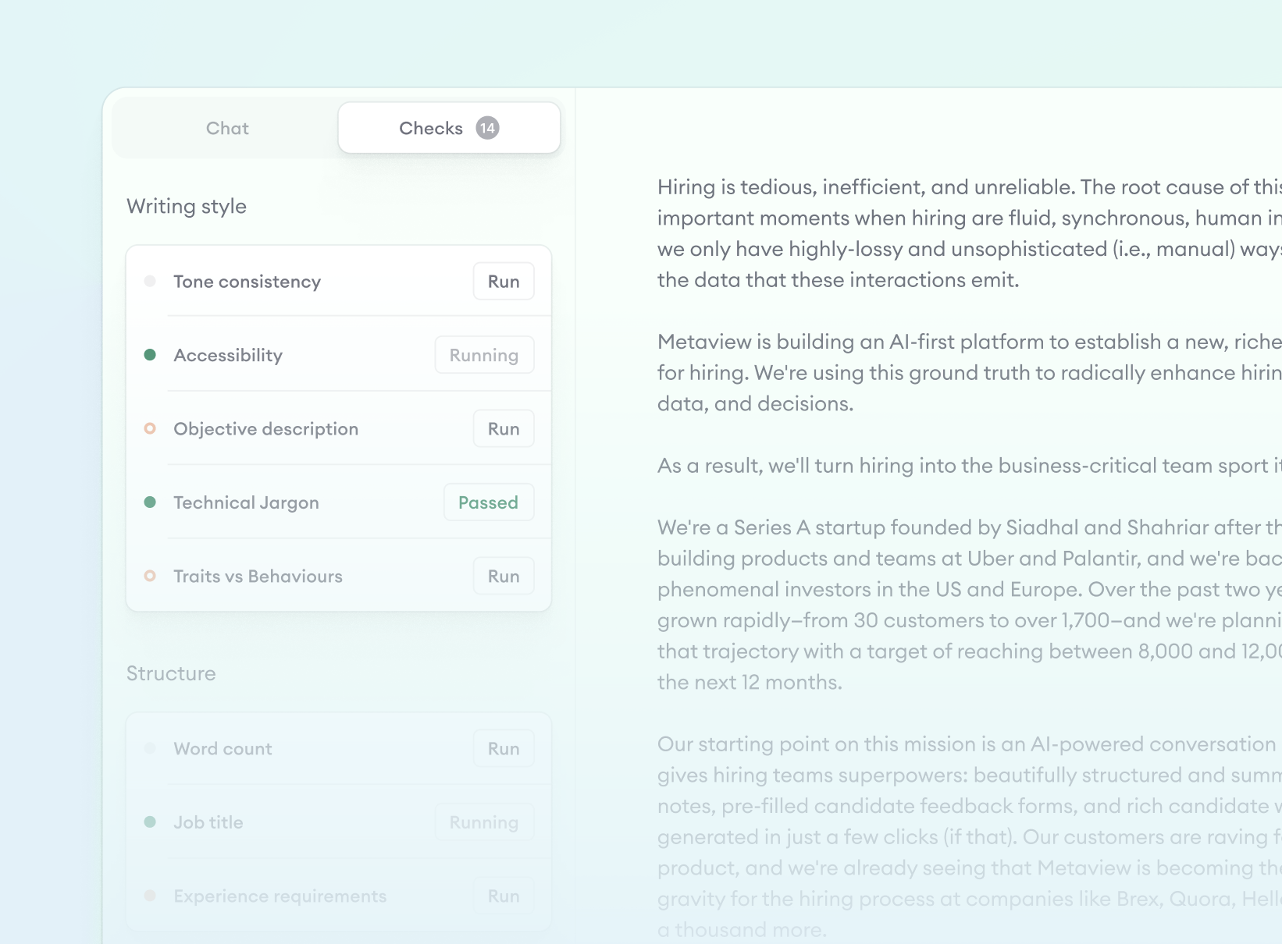The image size is (1282, 944).
Task: Select the Job title row label
Action: [208, 822]
